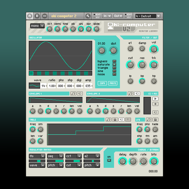Click the bits knob
This screenshot has height=189, width=189.
pos(154,162)
